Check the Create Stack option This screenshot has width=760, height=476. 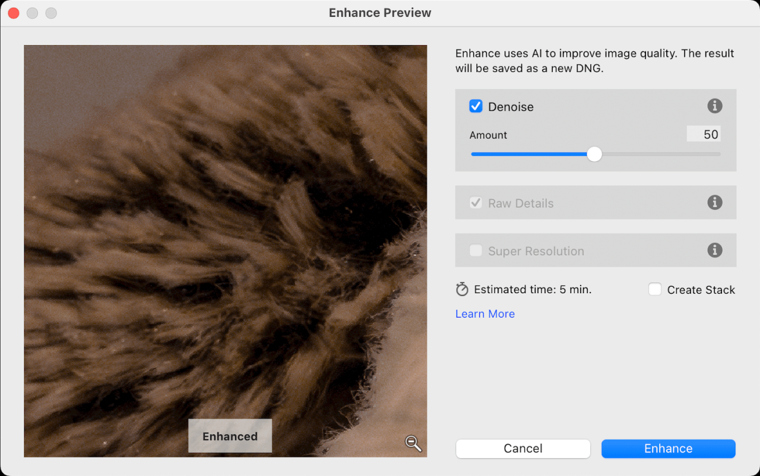coord(655,290)
